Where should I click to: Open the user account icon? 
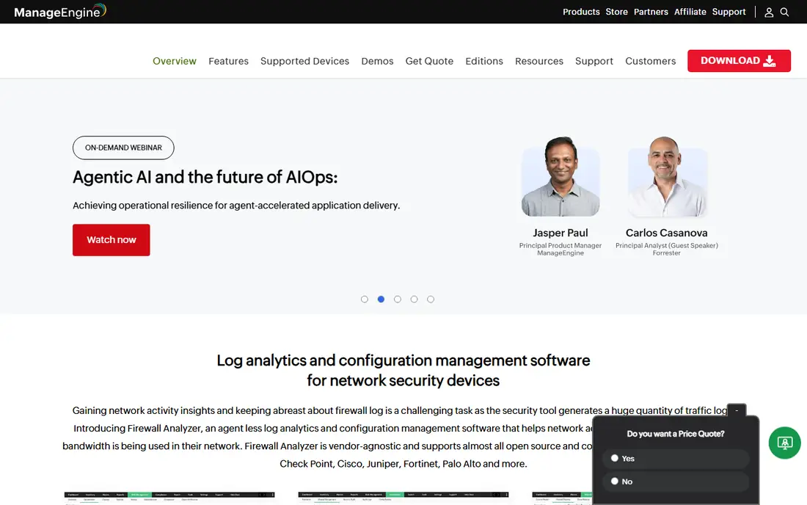(x=768, y=12)
